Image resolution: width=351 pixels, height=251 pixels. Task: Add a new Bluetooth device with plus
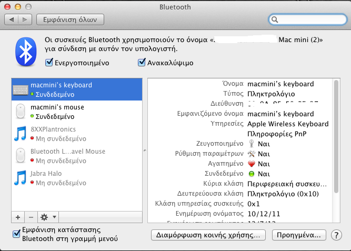pos(18,217)
